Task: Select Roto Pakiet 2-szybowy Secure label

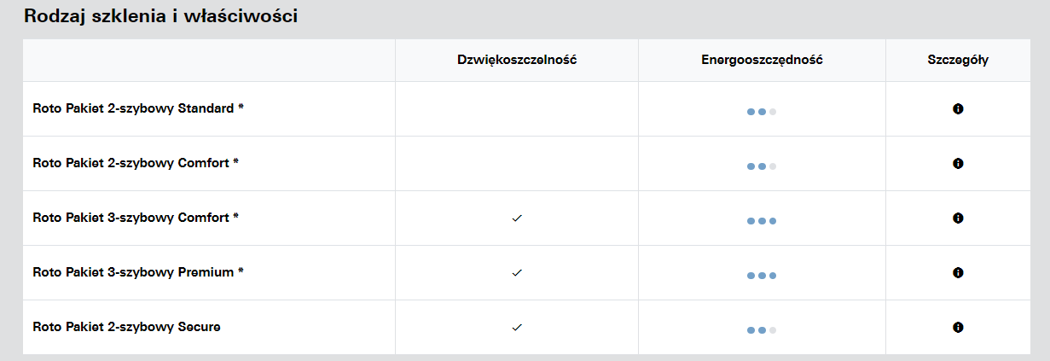Action: point(126,327)
